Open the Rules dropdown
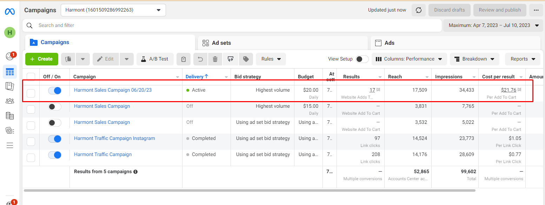545x205 pixels. [271, 59]
